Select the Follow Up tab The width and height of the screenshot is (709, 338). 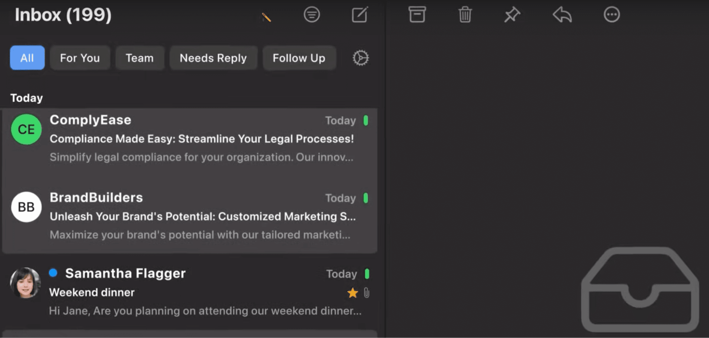(299, 58)
